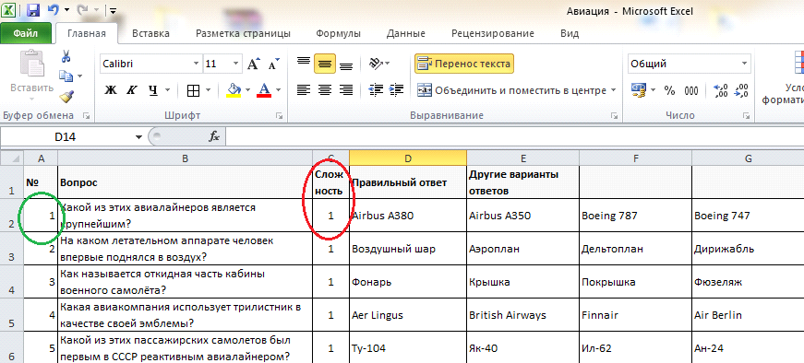Select cell containing Airbus A380
Image resolution: width=804 pixels, height=363 pixels.
point(408,216)
